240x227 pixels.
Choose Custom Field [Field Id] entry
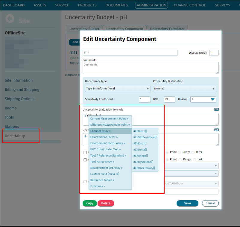pos(110,174)
